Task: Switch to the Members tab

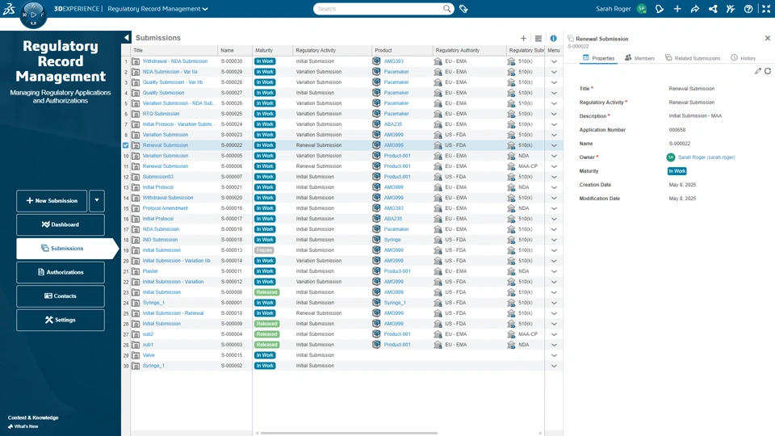Action: click(639, 58)
